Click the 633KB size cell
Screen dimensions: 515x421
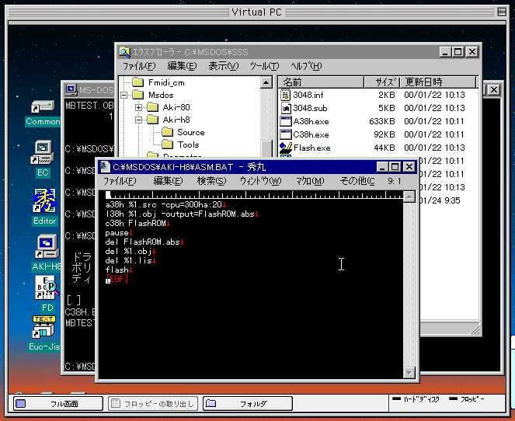point(382,121)
